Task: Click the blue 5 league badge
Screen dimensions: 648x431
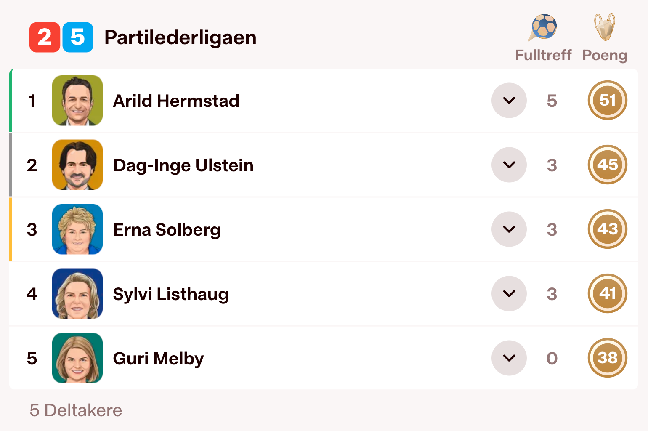Action: click(78, 37)
